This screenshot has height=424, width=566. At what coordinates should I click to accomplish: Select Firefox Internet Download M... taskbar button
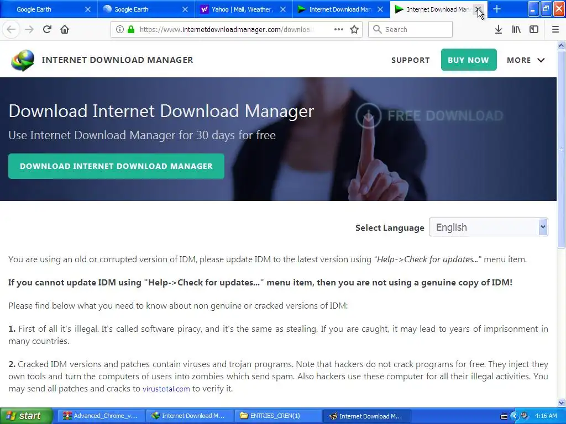(366, 416)
